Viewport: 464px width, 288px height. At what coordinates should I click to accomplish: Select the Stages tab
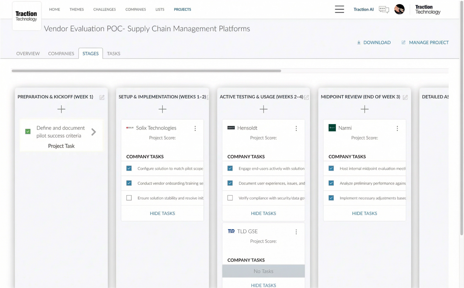point(90,54)
